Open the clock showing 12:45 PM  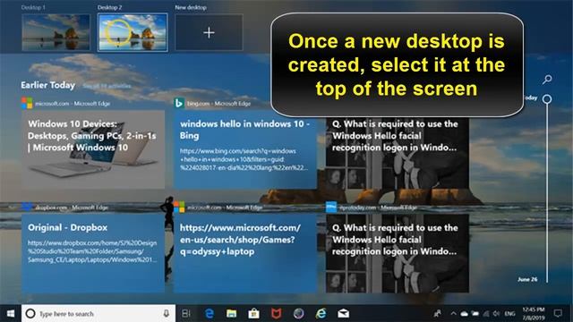click(534, 314)
